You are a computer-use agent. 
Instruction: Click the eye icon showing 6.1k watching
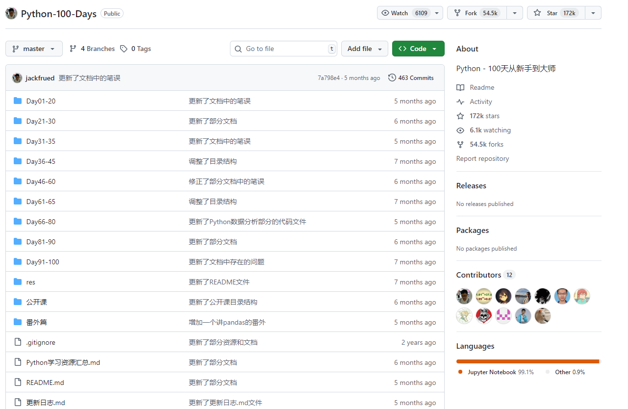coord(460,130)
